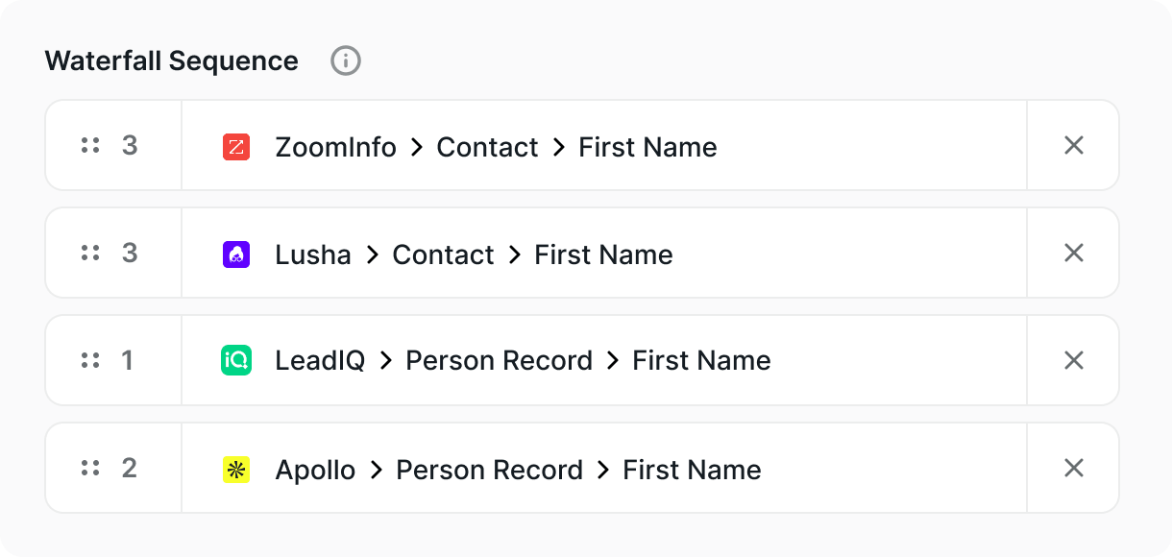Click the Lusha logo icon
Screen dimensions: 1172x557
click(236, 254)
